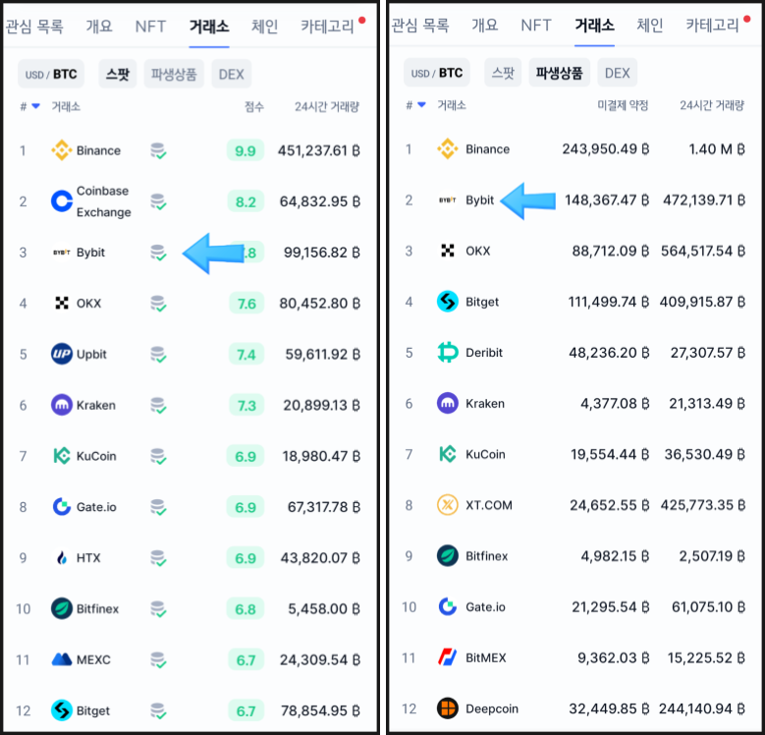This screenshot has height=735, width=765.
Task: Open 체인 tab in right panel
Action: (x=650, y=25)
